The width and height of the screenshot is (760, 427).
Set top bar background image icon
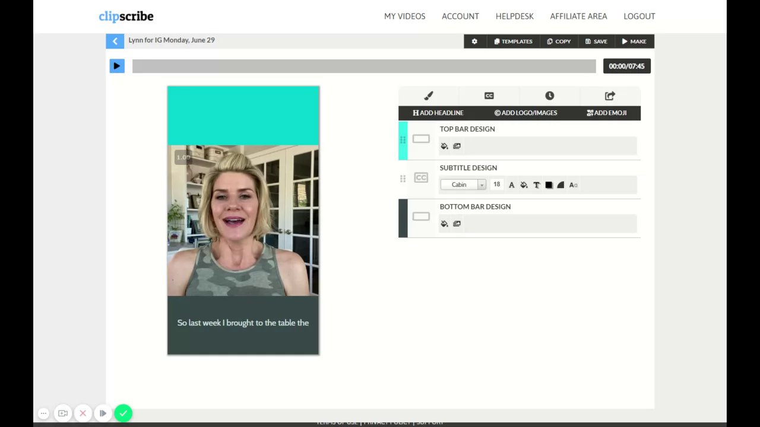(x=457, y=146)
